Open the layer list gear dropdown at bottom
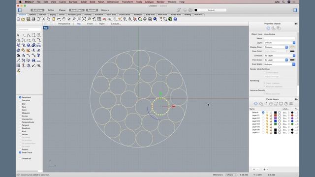This screenshot has height=177, width=315. pyautogui.click(x=265, y=169)
